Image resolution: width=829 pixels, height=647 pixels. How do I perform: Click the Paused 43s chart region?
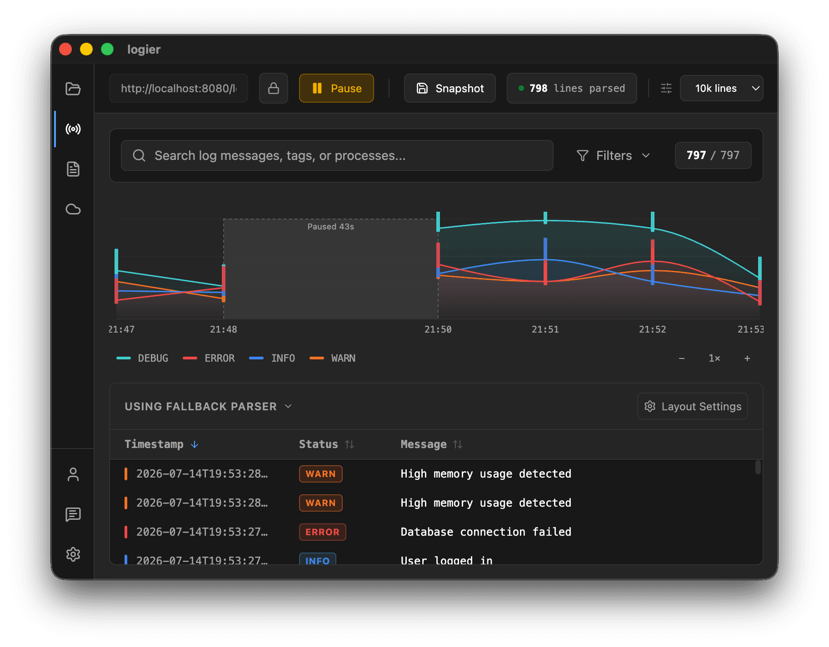331,269
